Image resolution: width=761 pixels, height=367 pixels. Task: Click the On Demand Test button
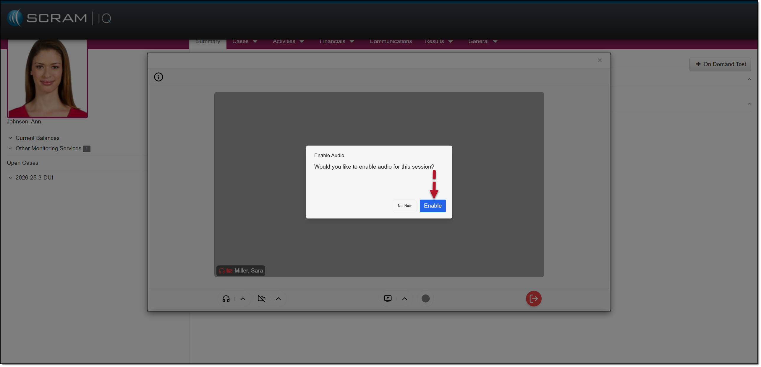720,64
